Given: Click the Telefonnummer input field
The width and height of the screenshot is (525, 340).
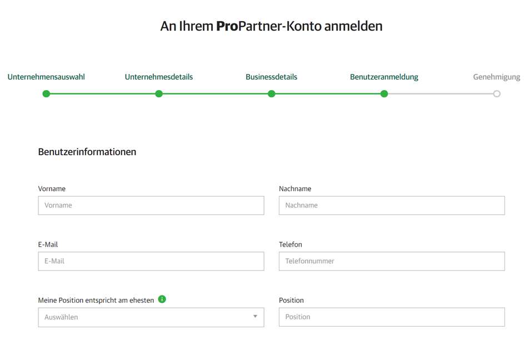Looking at the screenshot, I should pyautogui.click(x=392, y=261).
